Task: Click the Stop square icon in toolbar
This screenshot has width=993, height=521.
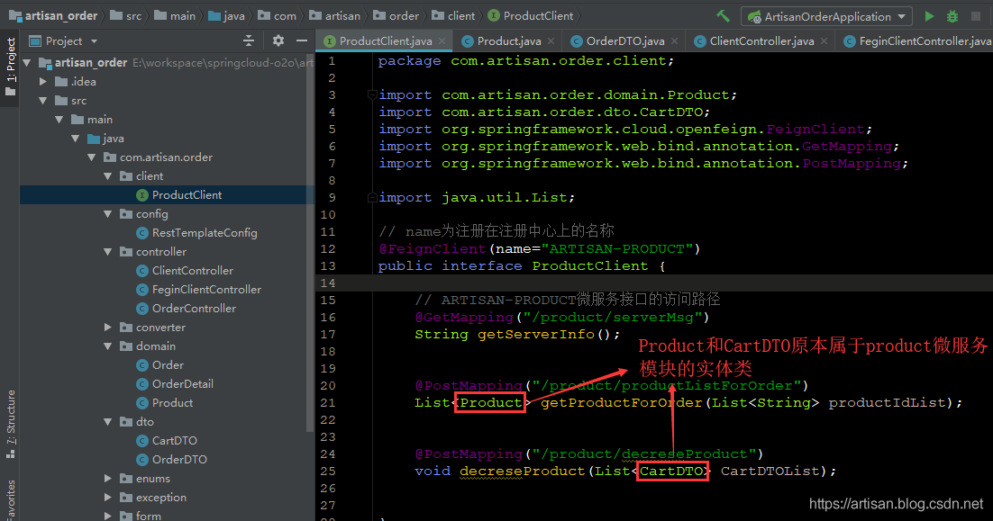Action: pyautogui.click(x=977, y=16)
